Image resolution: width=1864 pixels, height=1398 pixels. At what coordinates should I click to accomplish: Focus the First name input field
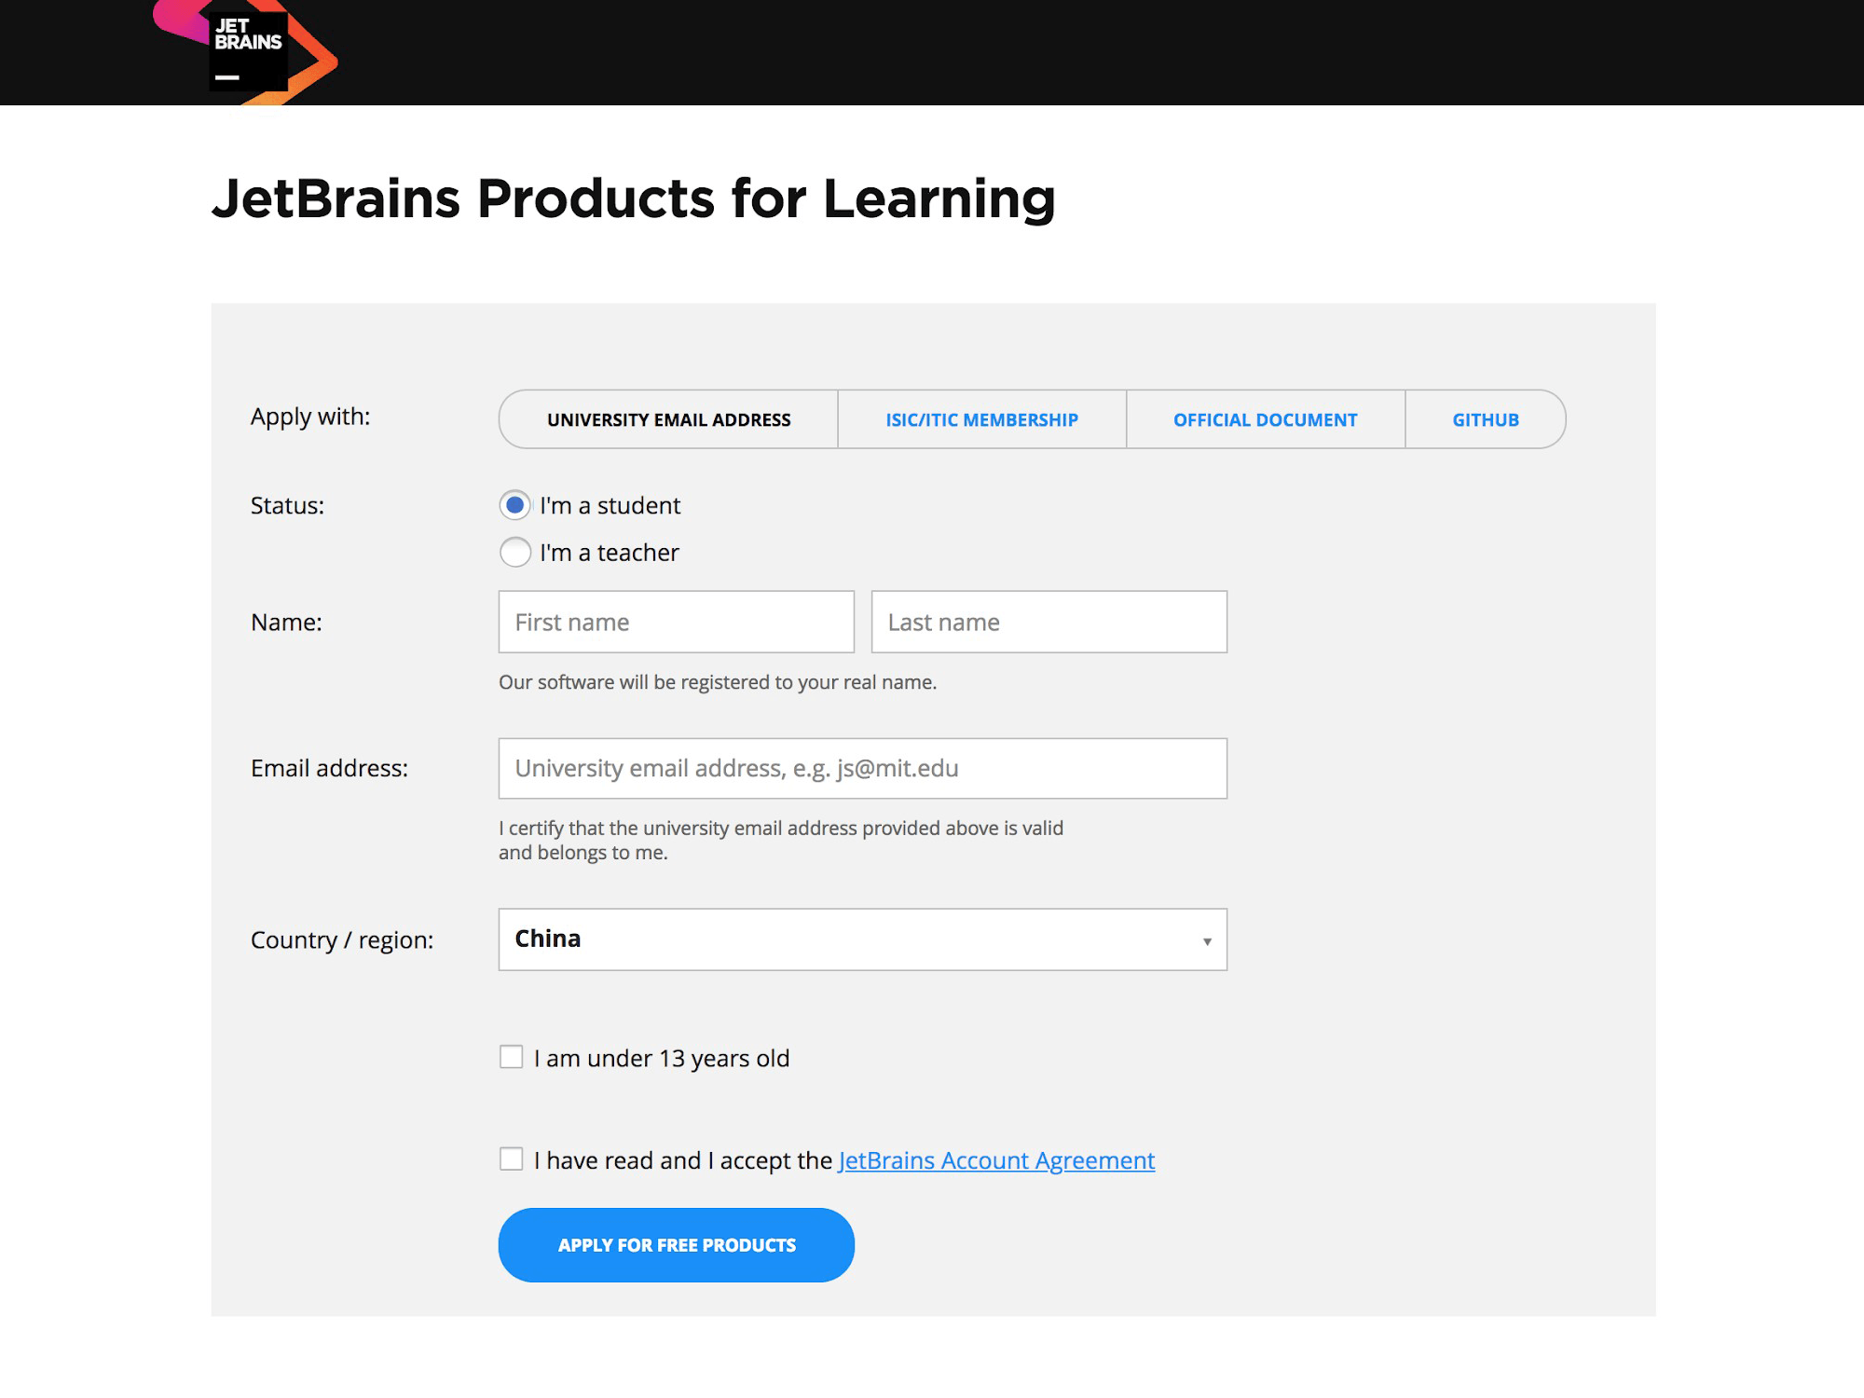(x=676, y=622)
